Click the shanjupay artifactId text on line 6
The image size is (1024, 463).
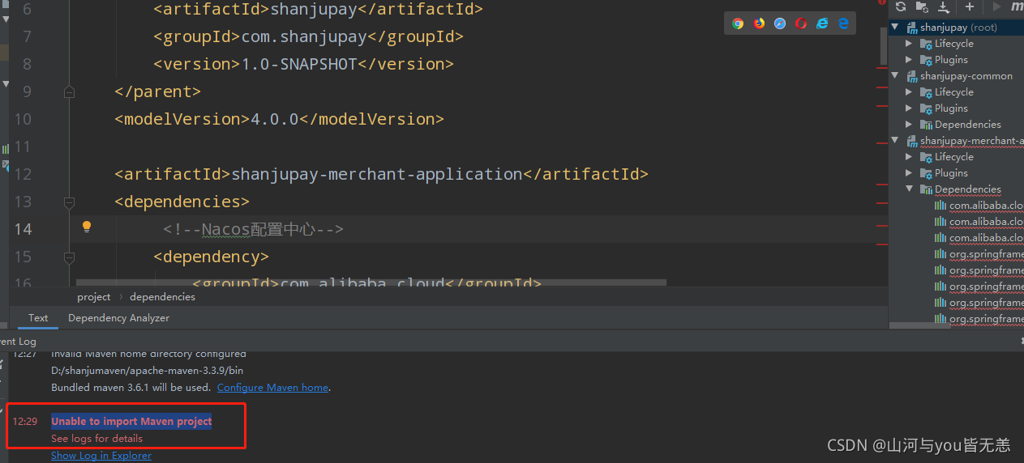313,10
